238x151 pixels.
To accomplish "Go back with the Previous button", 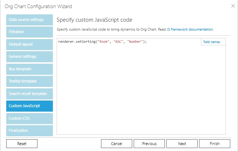I will tap(149, 144).
